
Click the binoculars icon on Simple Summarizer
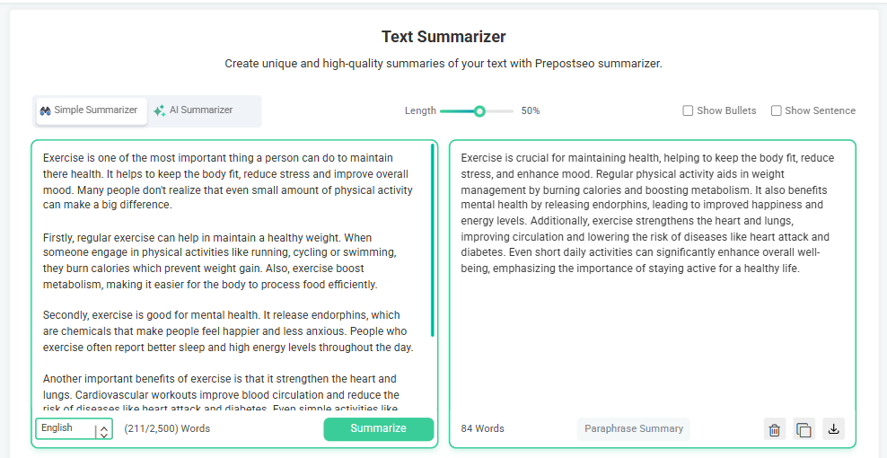tap(46, 110)
